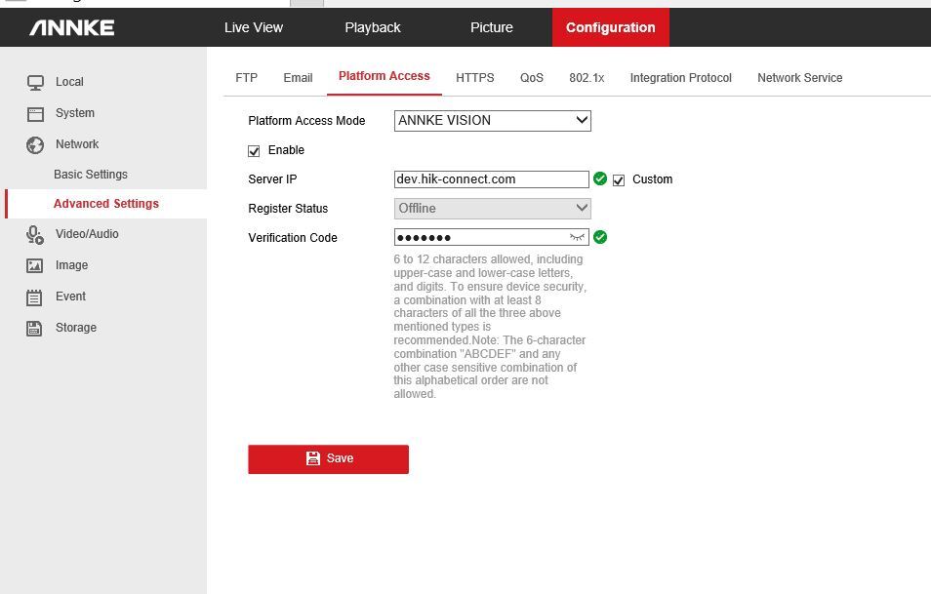Click the Save button
The width and height of the screenshot is (931, 594).
[328, 459]
